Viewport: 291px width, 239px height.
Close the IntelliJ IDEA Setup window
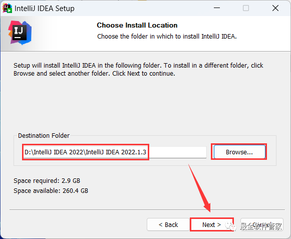click(x=275, y=8)
